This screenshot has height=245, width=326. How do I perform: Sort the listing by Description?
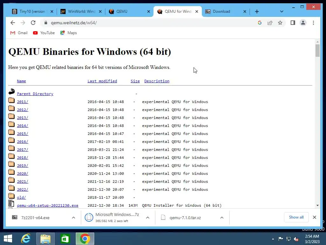point(157,81)
